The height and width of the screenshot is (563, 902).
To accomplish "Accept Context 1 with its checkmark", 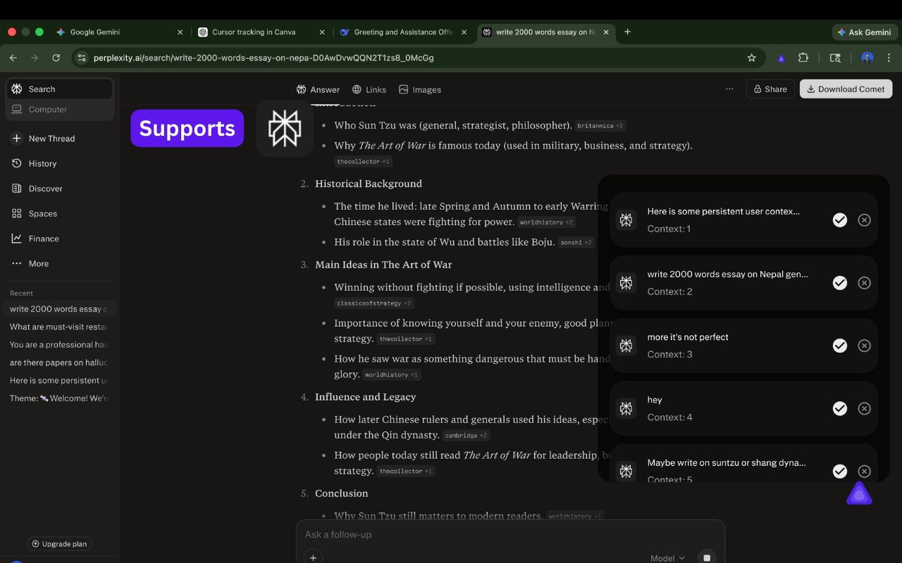I will (839, 220).
